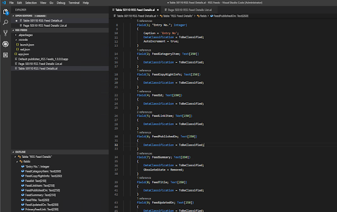The height and width of the screenshot is (212, 337).
Task: Click "AutoIncrement = true;" code line
Action: 161,41
